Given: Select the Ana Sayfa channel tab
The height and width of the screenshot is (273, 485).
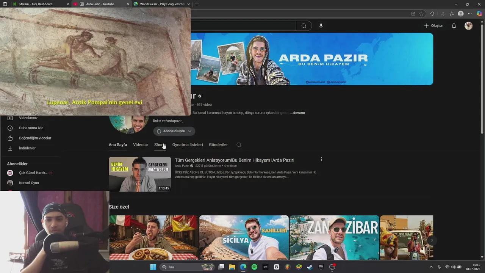Looking at the screenshot, I should (118, 145).
